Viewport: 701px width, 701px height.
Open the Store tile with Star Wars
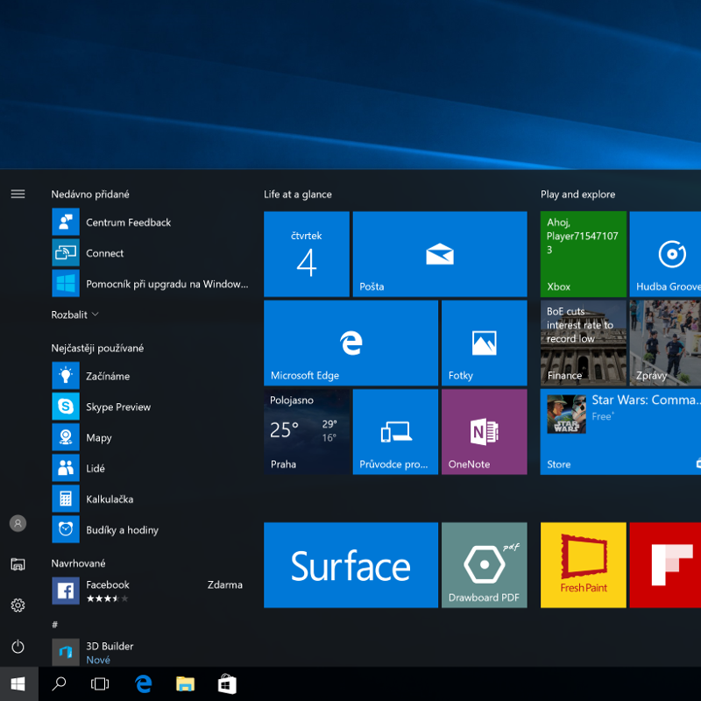[x=620, y=432]
